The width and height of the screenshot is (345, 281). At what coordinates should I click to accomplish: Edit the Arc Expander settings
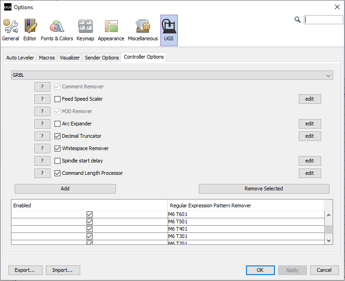(x=310, y=124)
